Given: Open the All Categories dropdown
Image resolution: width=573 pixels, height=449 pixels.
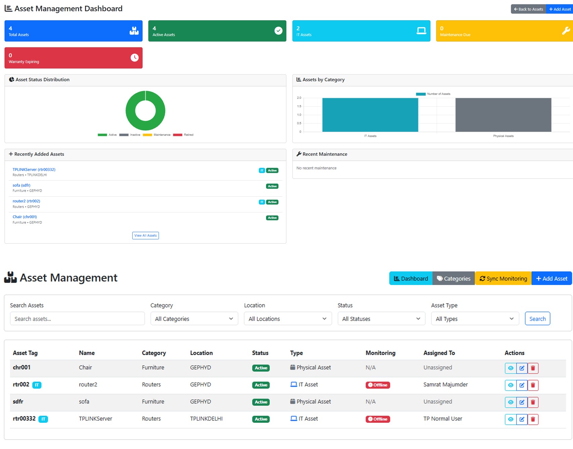Looking at the screenshot, I should coord(194,319).
